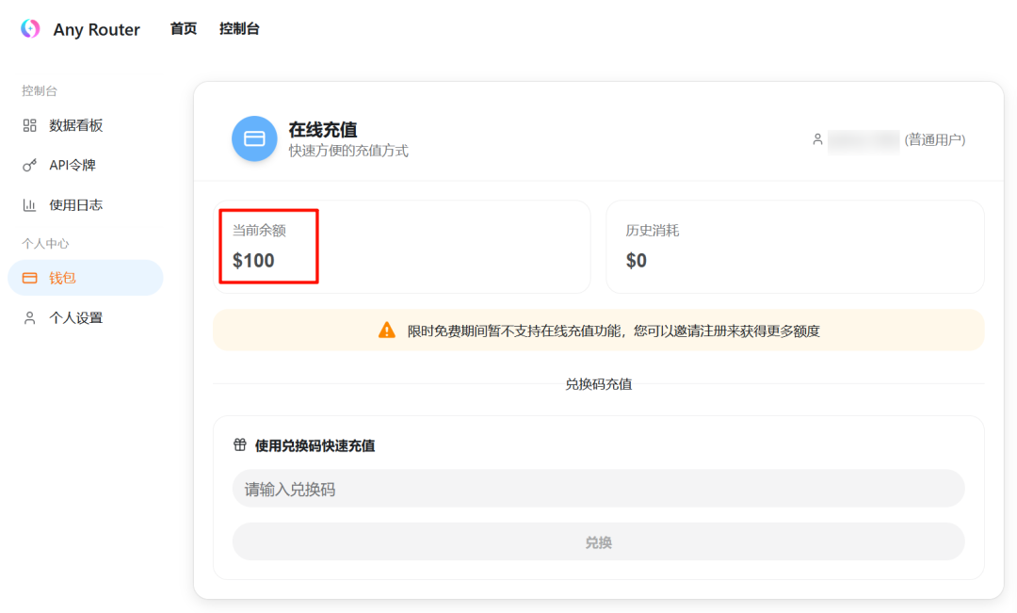The height and width of the screenshot is (613, 1017).
Task: Click the 请输入兑换码 input field
Action: tap(599, 489)
